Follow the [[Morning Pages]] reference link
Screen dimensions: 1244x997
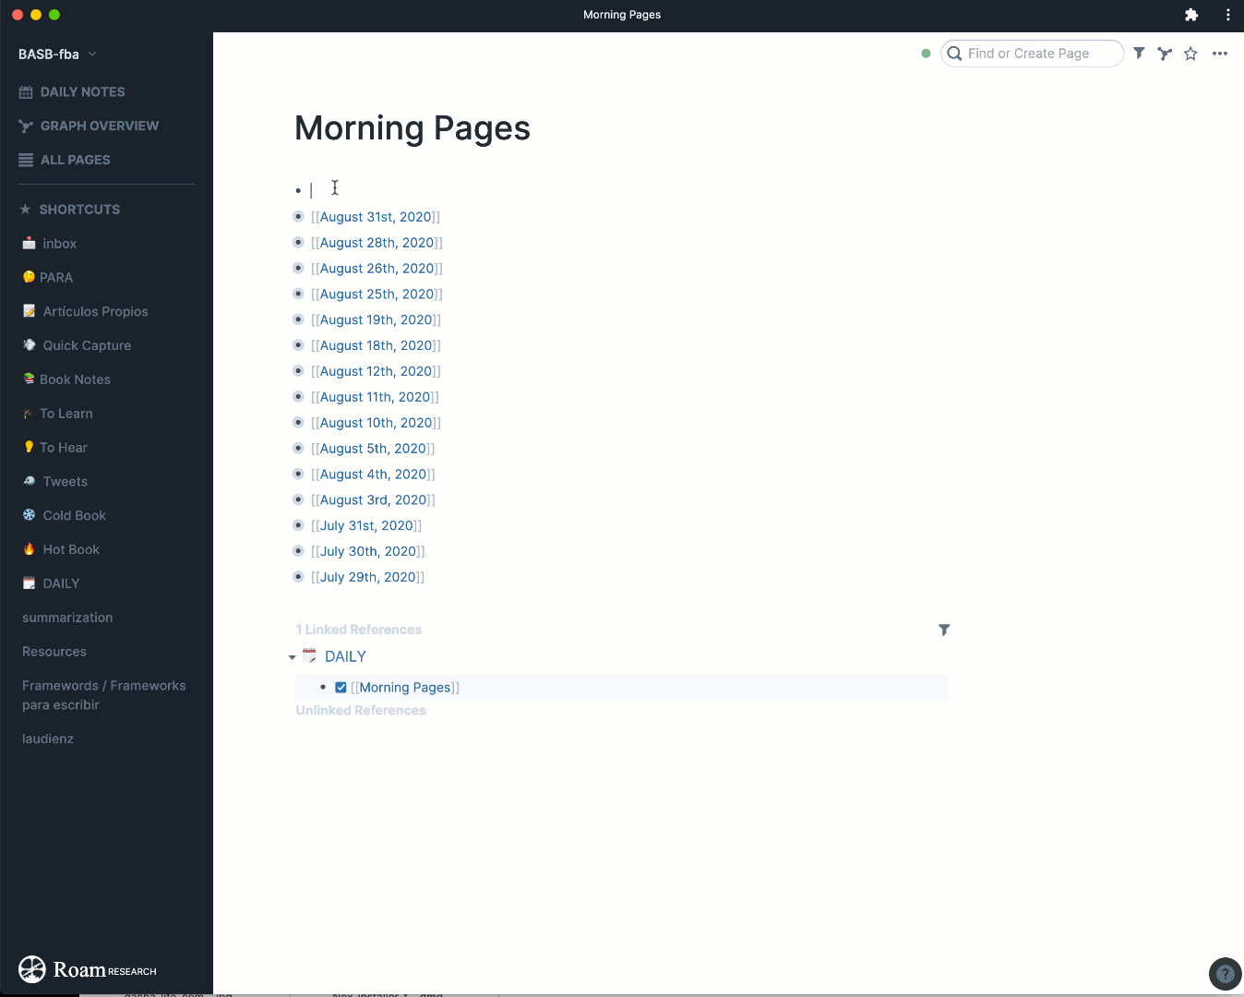(405, 688)
